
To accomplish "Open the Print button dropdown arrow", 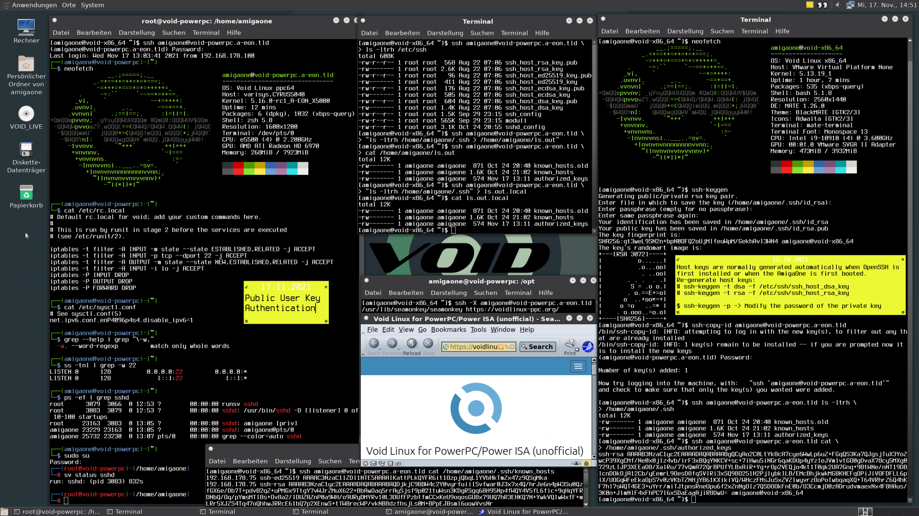I will [x=577, y=350].
